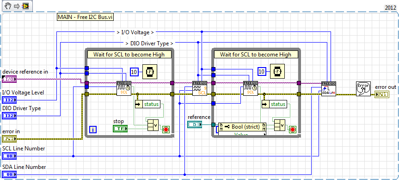Click the VI snippet icon after the arrow

click(x=25, y=6)
